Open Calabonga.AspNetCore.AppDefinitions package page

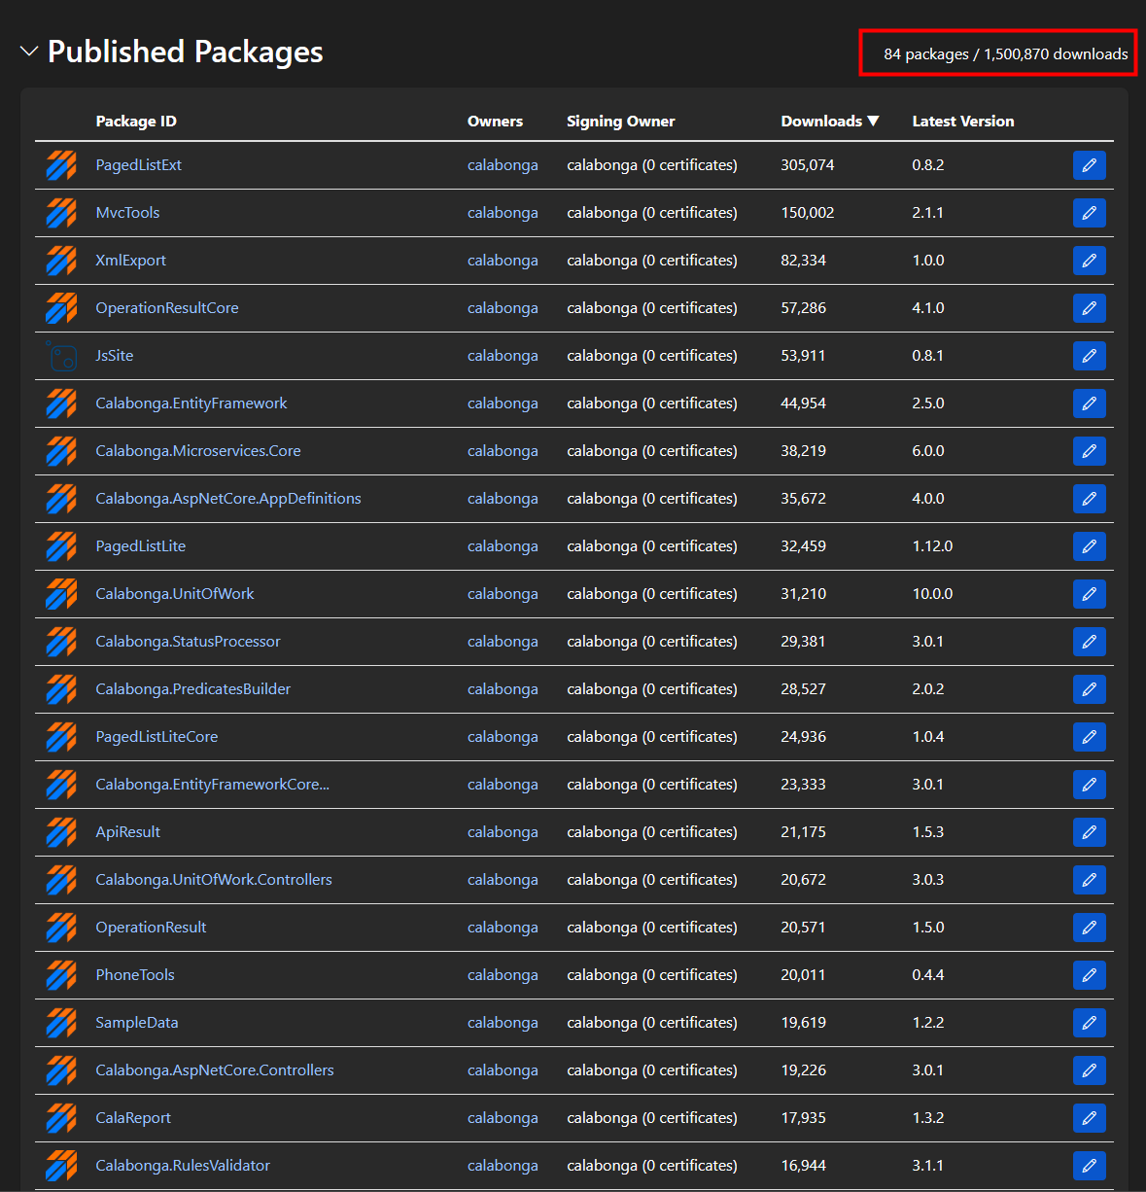[228, 499]
